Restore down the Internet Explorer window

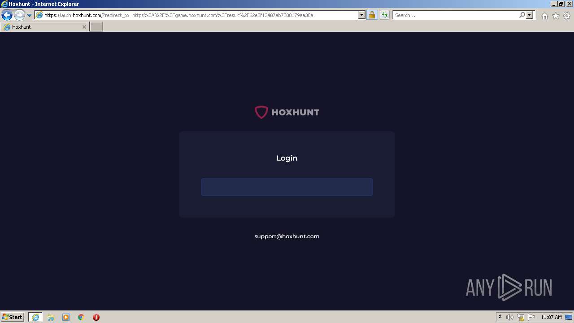561,4
